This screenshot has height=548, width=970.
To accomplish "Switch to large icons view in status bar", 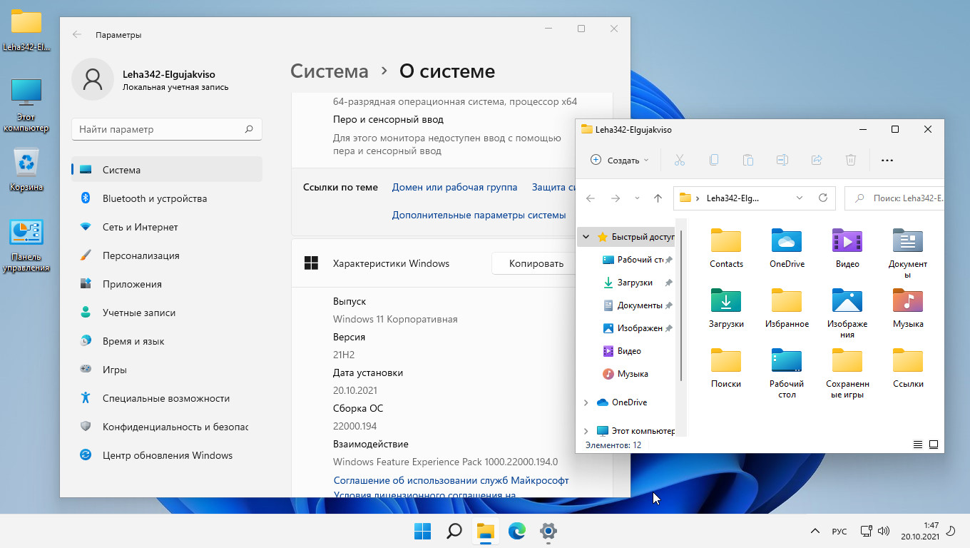I will [x=933, y=445].
